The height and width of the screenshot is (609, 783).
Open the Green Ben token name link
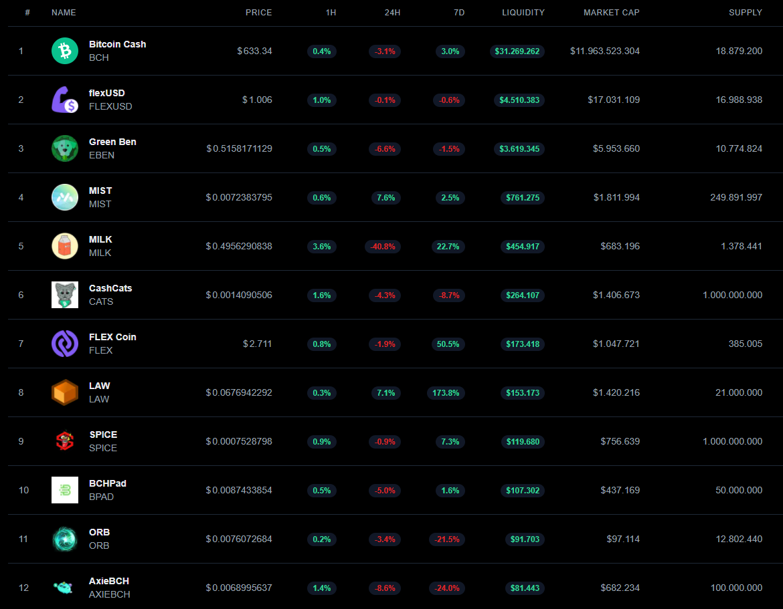coord(112,142)
